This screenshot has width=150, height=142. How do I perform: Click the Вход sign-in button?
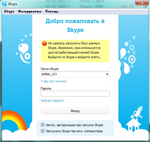tap(75, 111)
